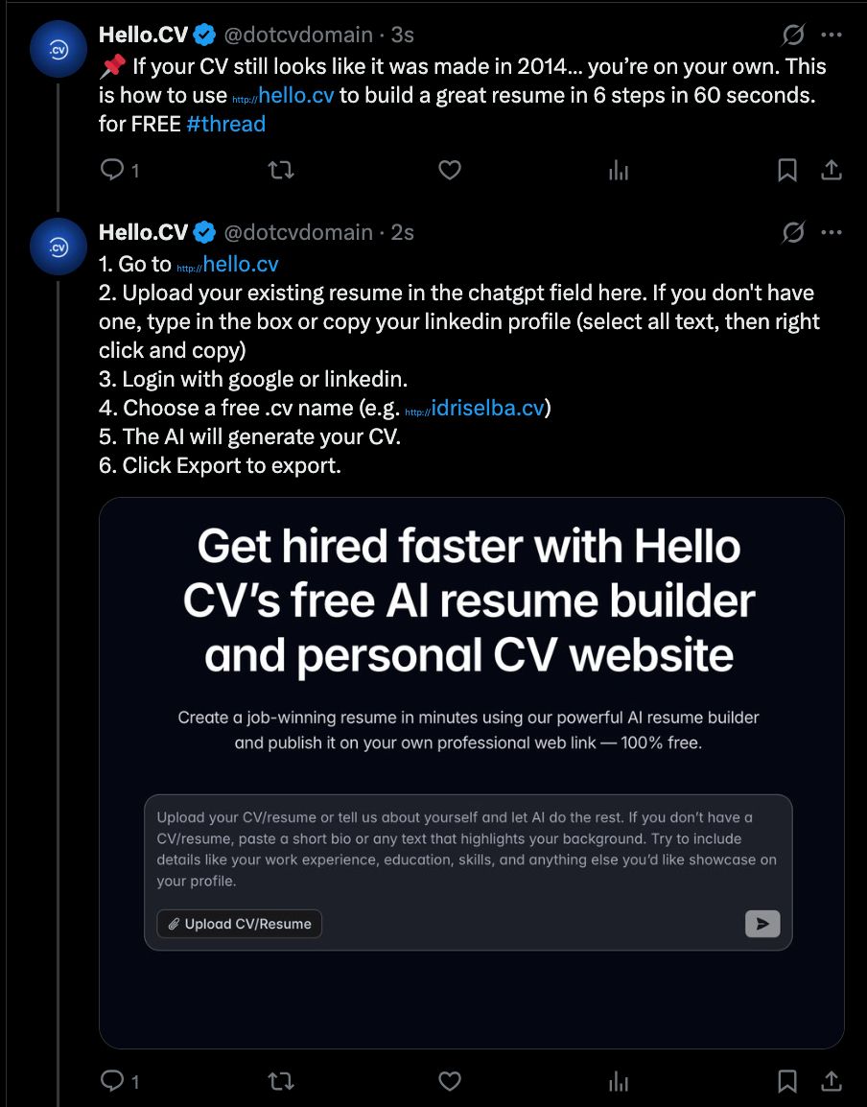This screenshot has height=1107, width=867.
Task: Repost the second tweet
Action: point(280,1082)
